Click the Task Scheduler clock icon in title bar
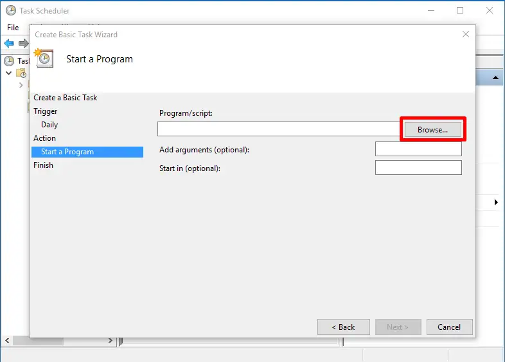 point(10,10)
